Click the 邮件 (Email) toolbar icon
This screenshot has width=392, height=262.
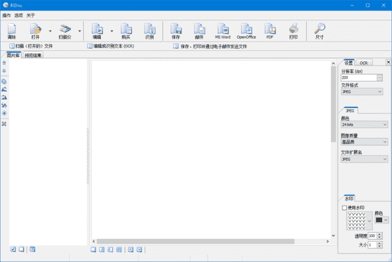(x=199, y=31)
